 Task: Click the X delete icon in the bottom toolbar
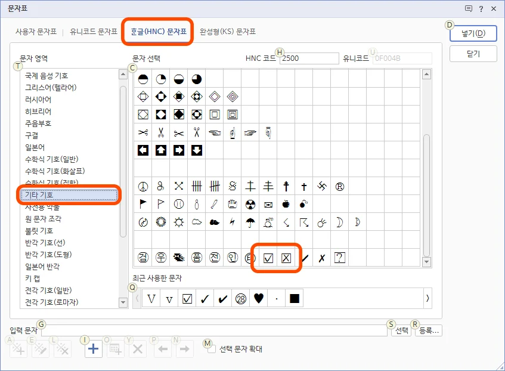(x=137, y=348)
